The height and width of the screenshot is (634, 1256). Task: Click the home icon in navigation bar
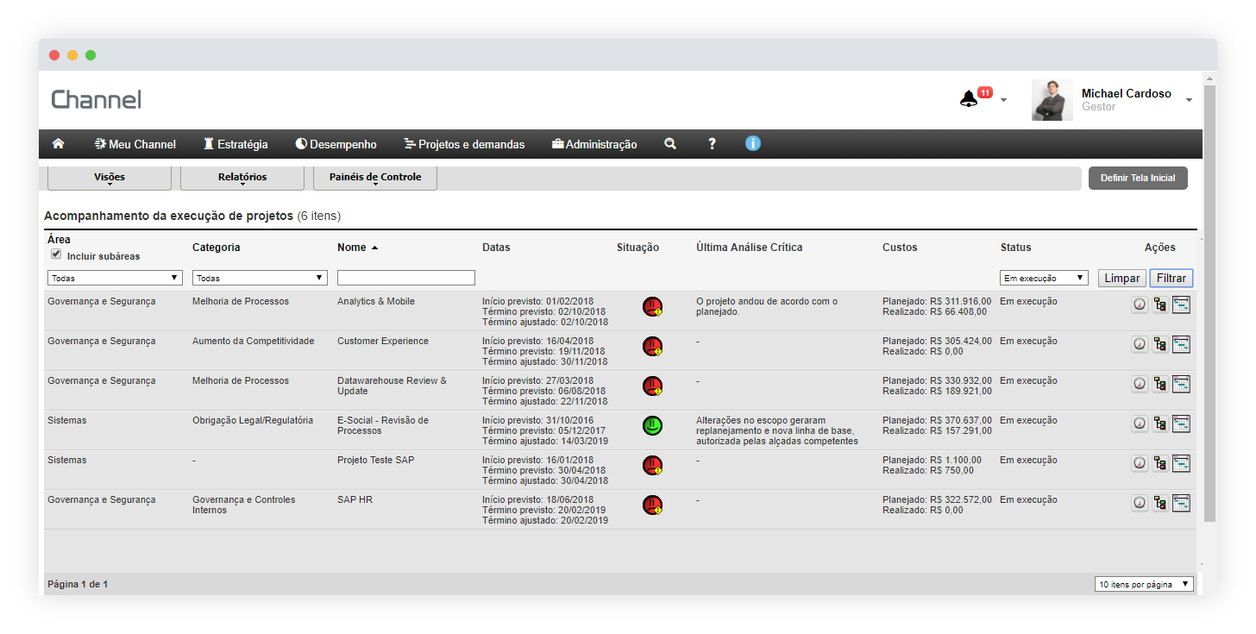pos(59,144)
